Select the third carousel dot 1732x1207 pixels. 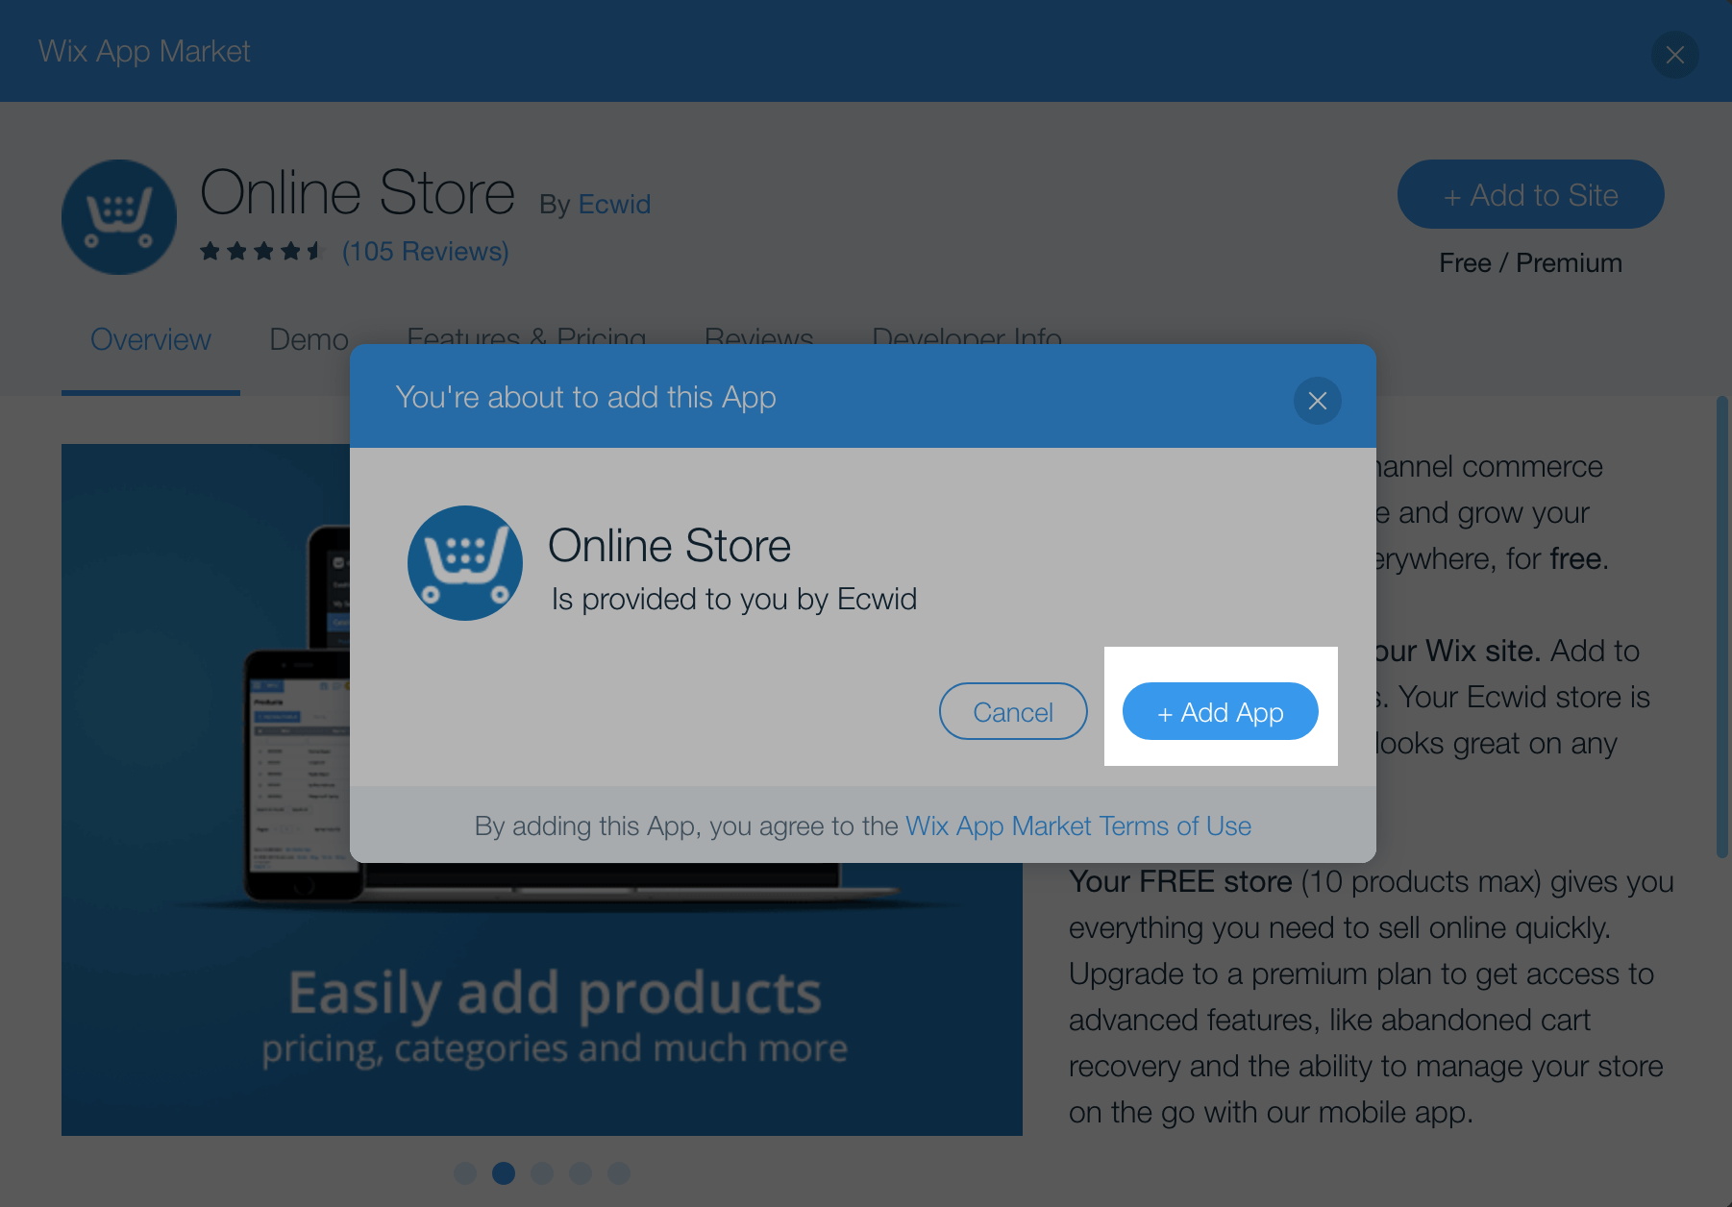click(542, 1172)
